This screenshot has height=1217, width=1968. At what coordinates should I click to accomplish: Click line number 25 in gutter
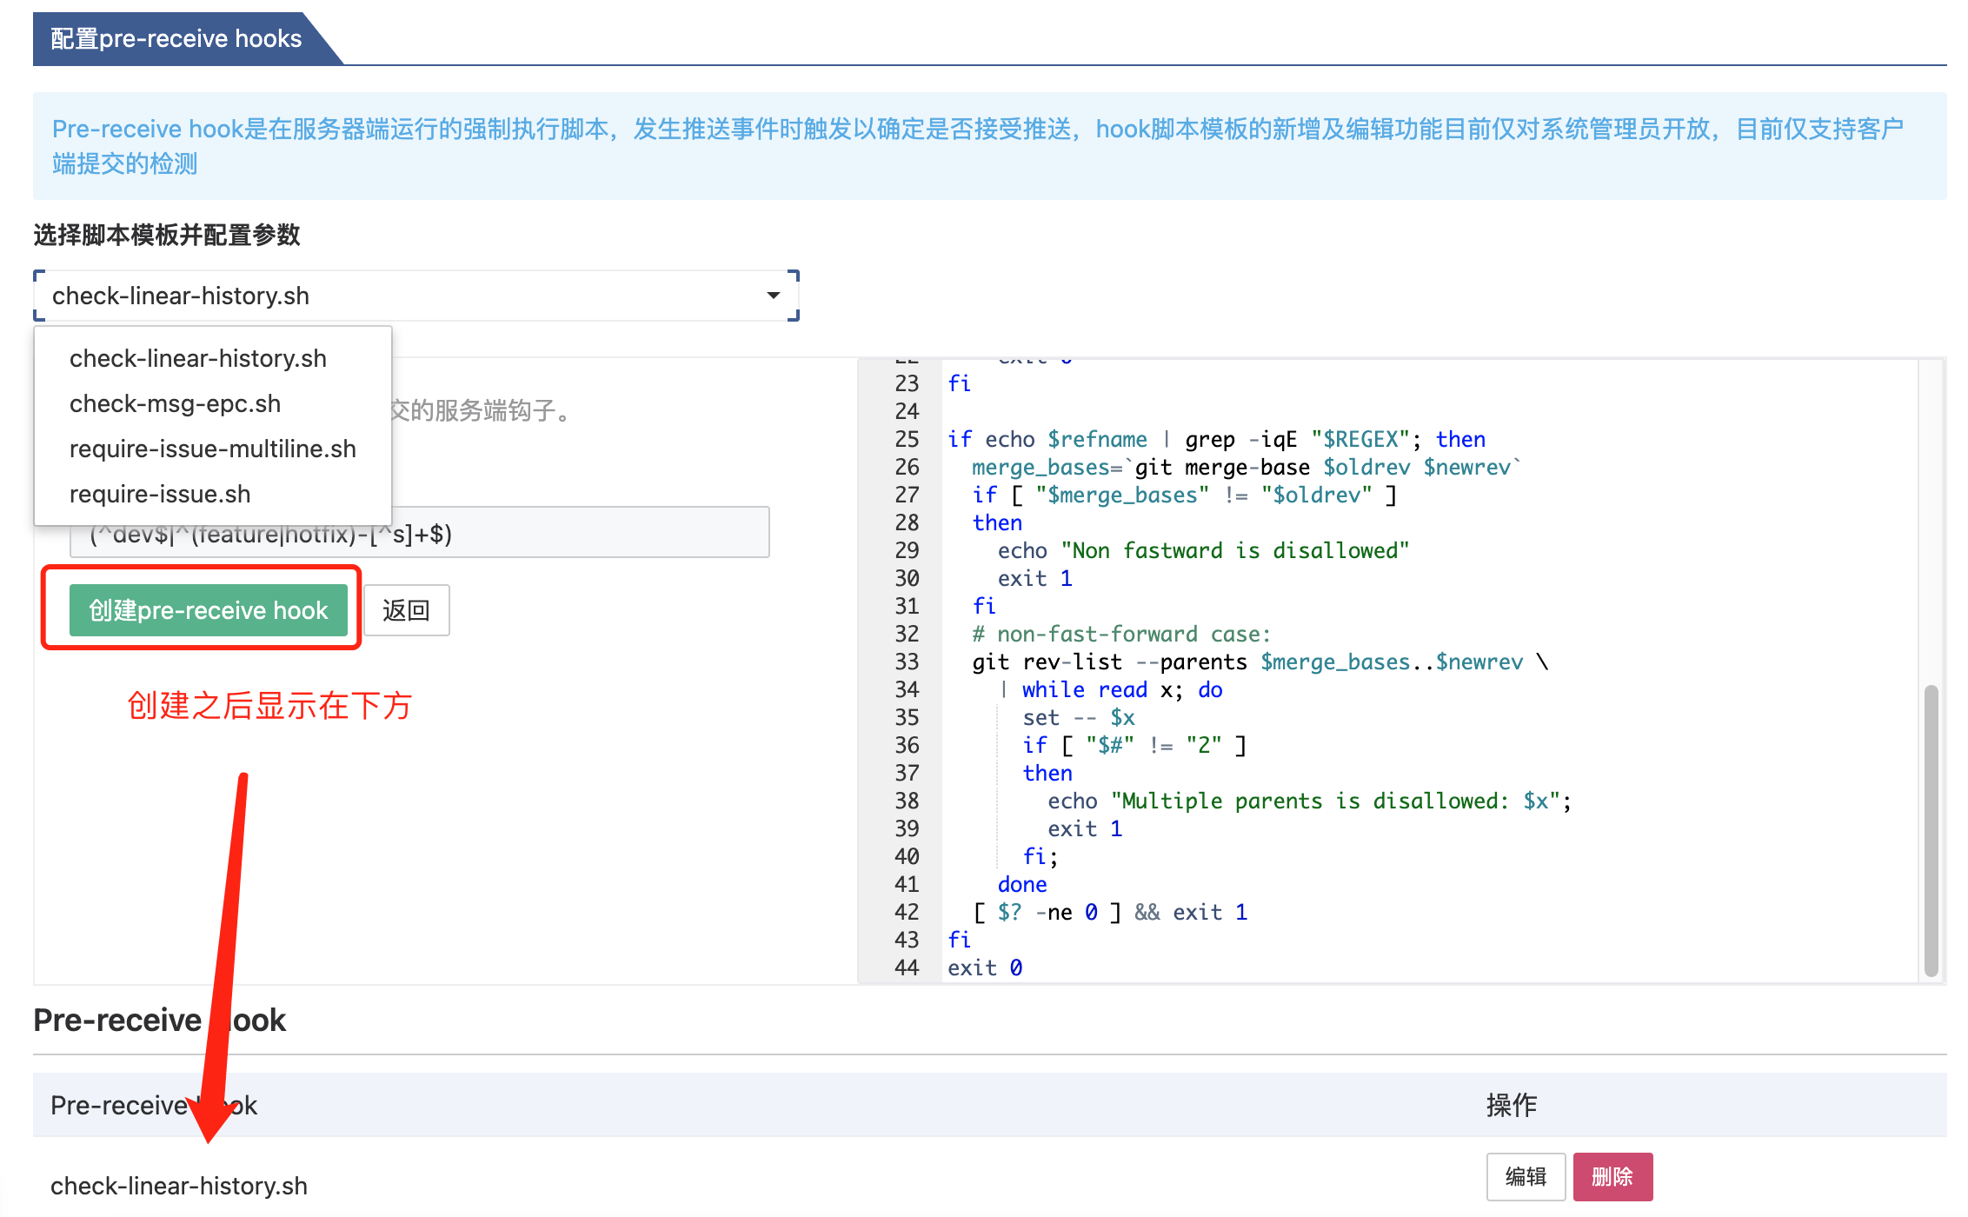click(906, 439)
